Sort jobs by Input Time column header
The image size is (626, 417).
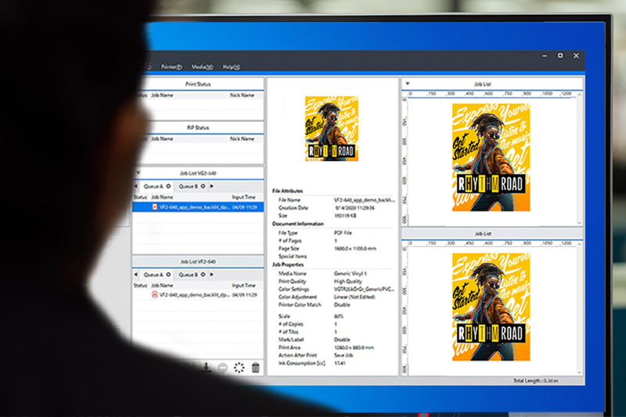point(243,197)
